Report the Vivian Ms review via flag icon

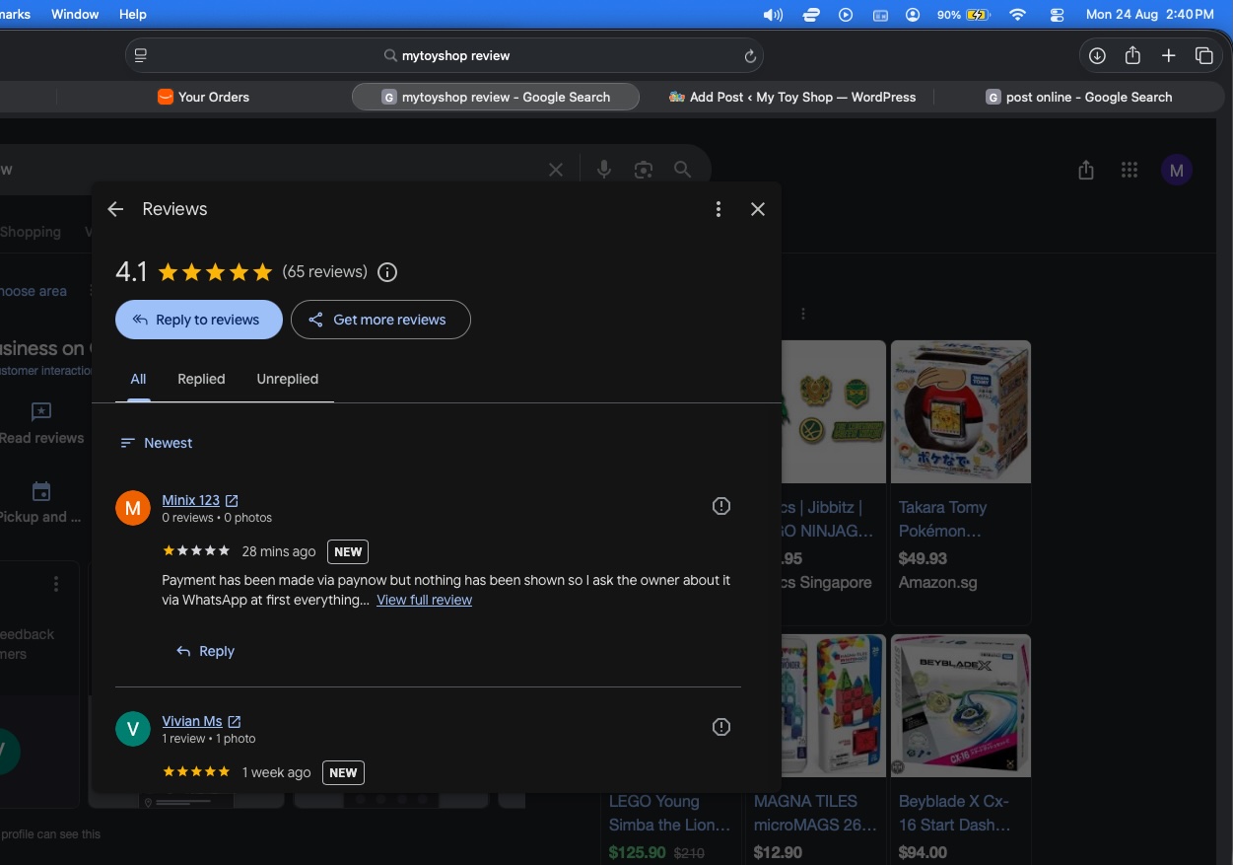pyautogui.click(x=721, y=727)
